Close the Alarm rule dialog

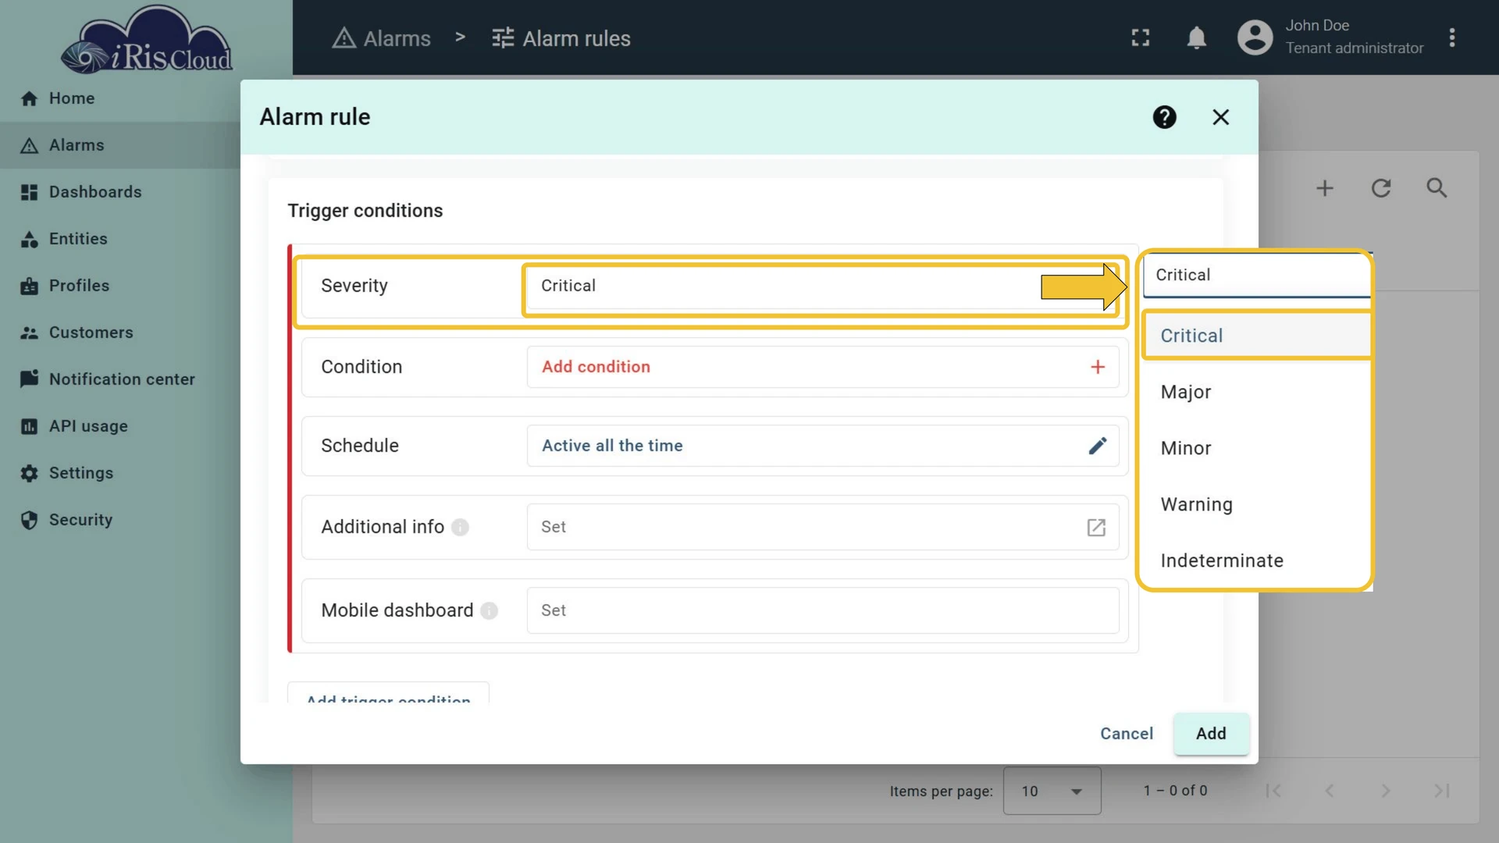[x=1220, y=117]
